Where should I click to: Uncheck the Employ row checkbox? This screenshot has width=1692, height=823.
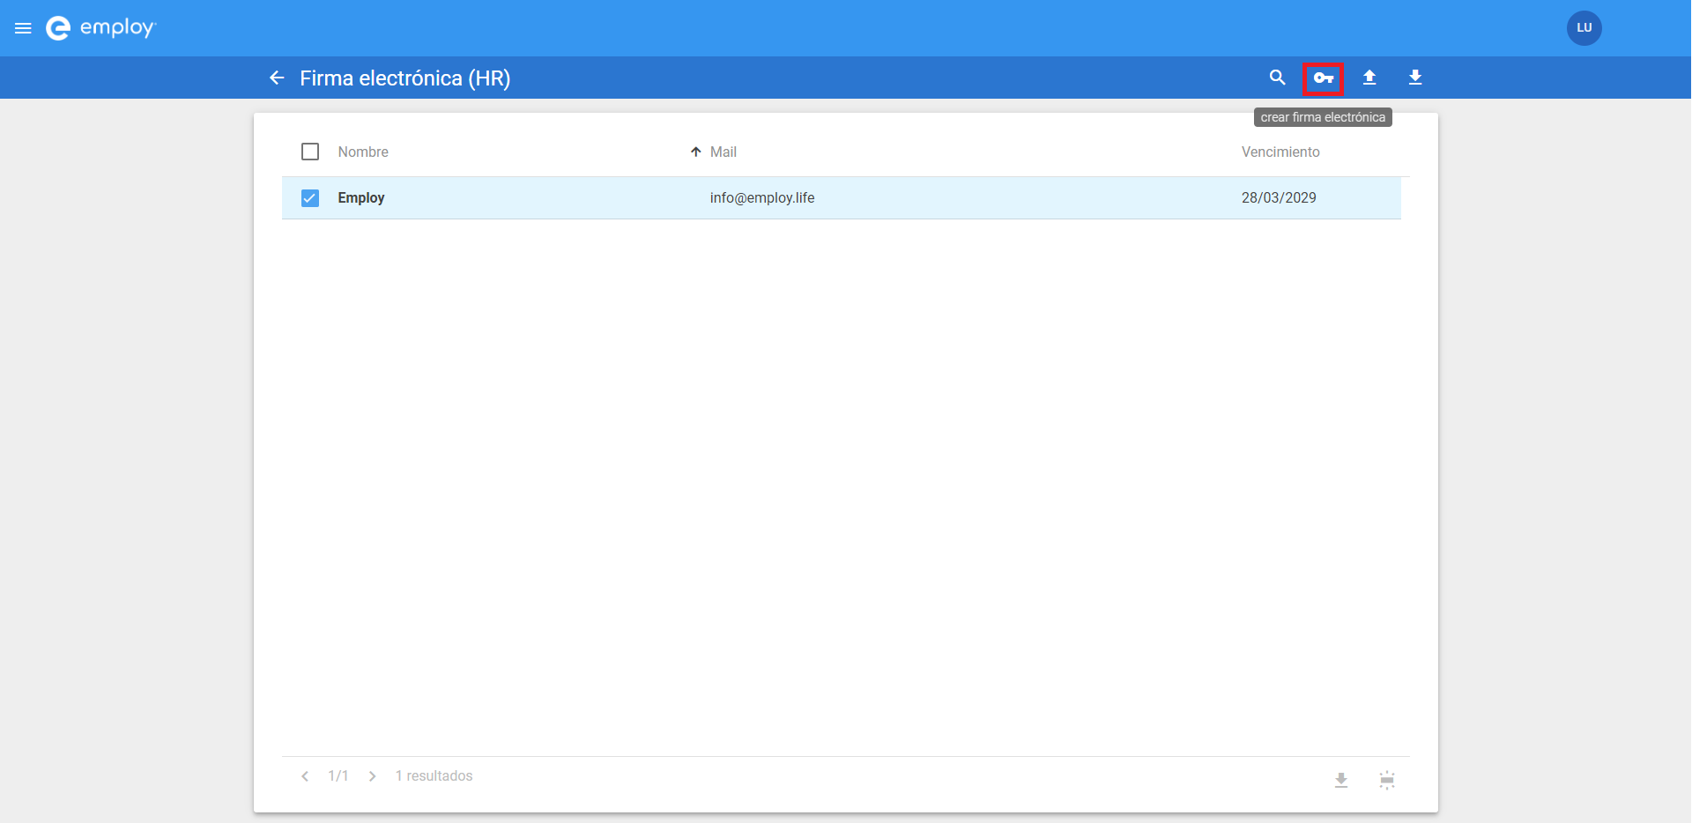310,198
